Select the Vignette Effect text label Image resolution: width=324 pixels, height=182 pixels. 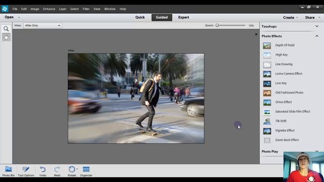[285, 130]
